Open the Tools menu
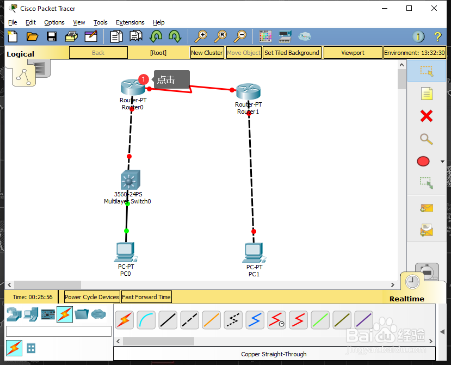Image resolution: width=451 pixels, height=365 pixels. click(x=101, y=22)
